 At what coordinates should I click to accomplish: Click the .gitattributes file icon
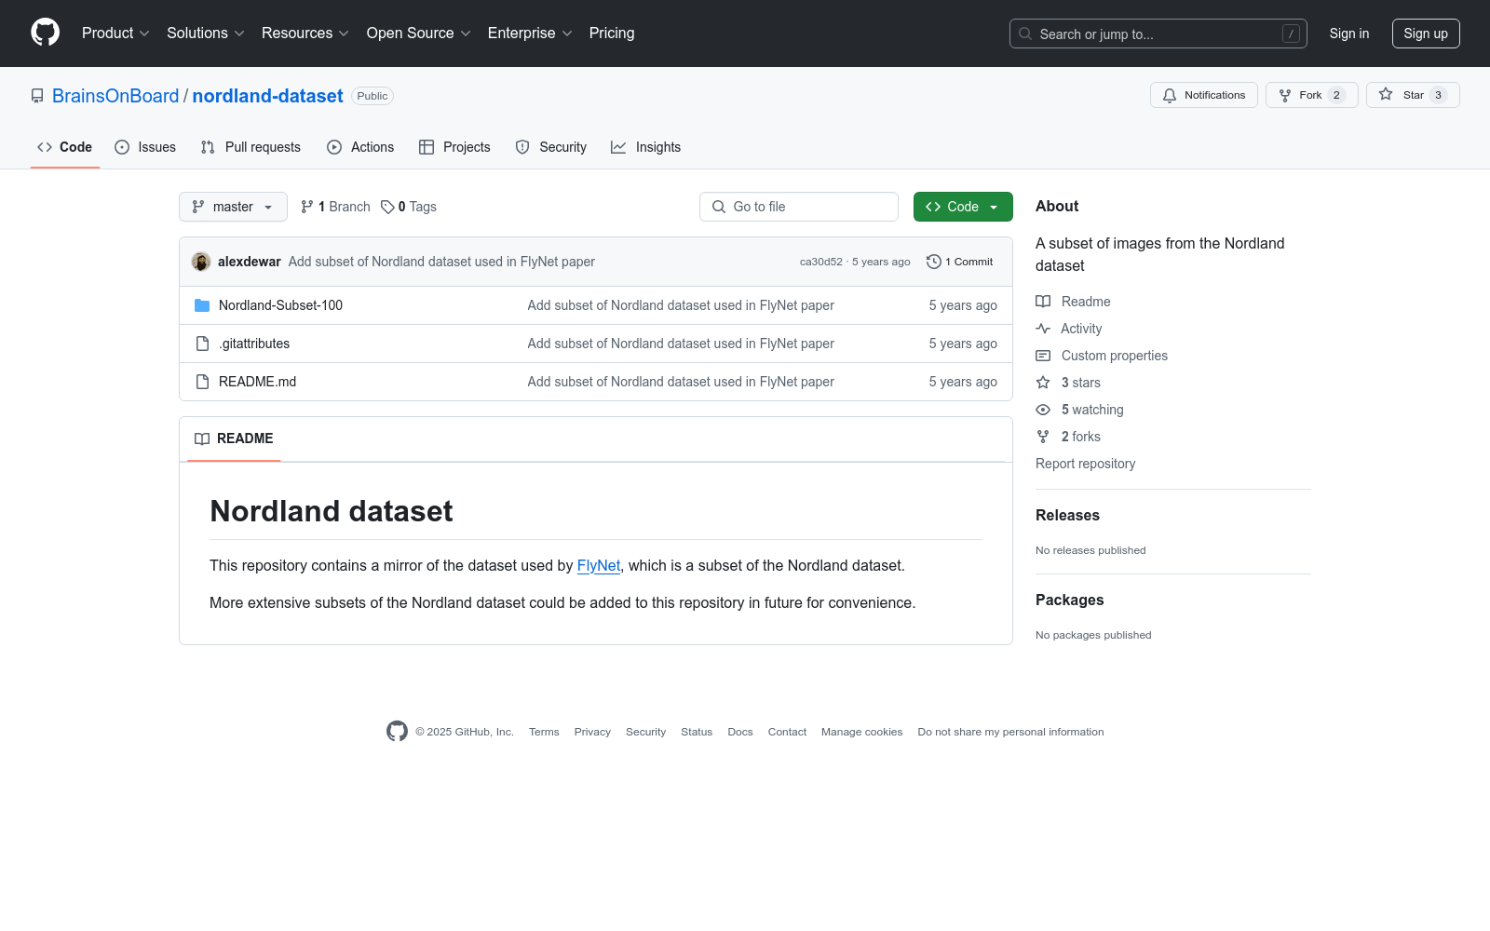[202, 344]
